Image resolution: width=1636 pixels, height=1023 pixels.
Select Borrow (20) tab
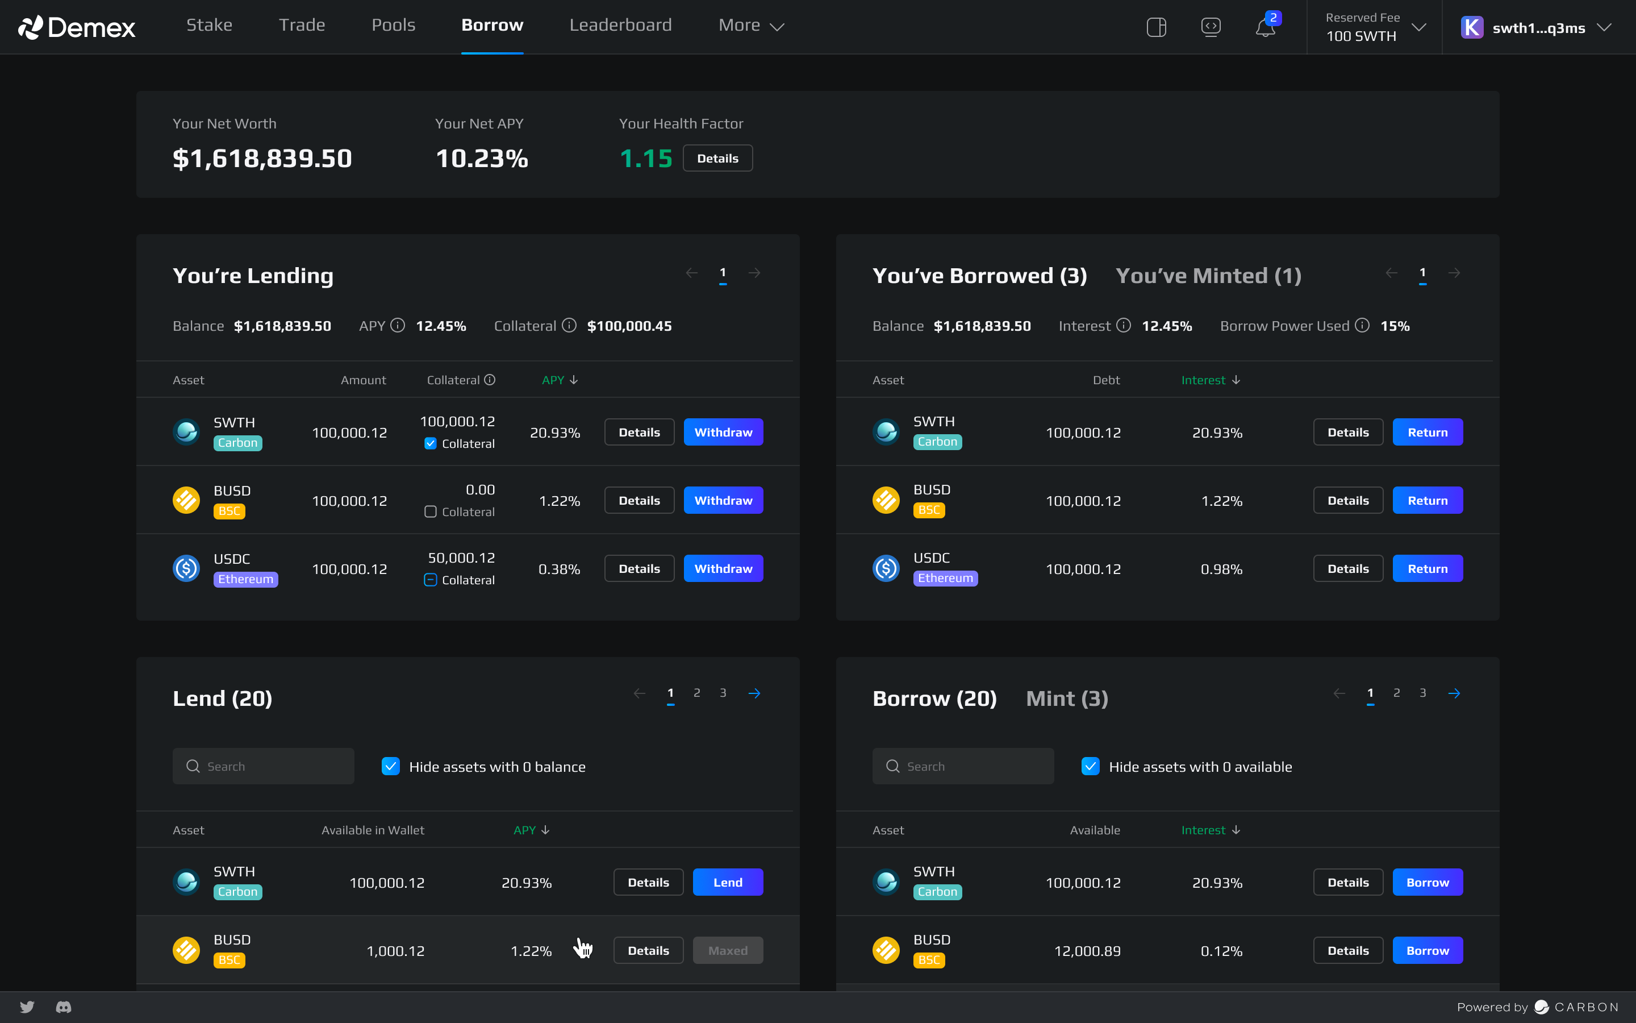[934, 698]
